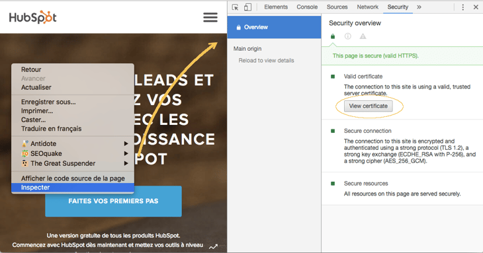
Task: Click the warning triangle filter icon
Action: click(363, 36)
